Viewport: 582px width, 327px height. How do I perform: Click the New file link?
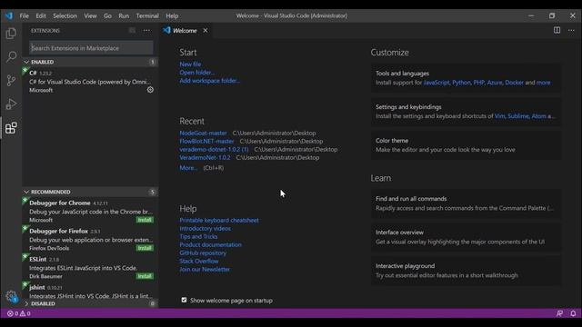(x=190, y=64)
